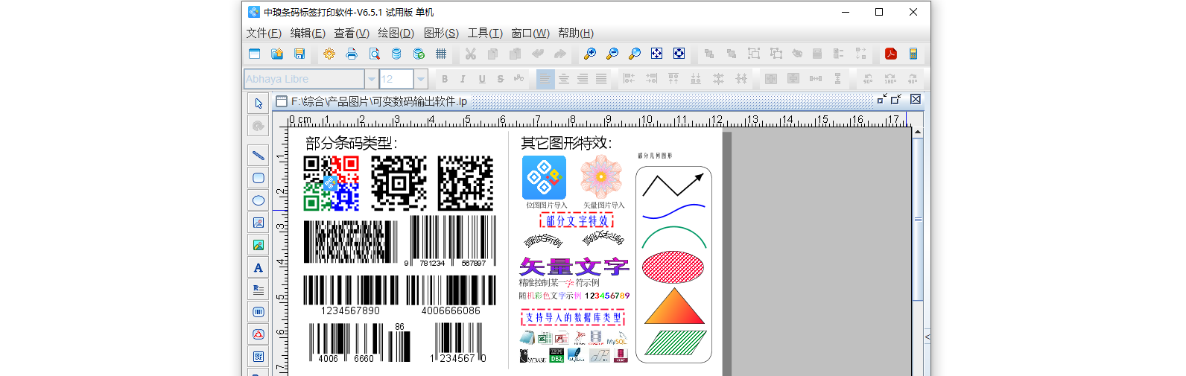Export label as PDF
This screenshot has height=376, width=1186.
coord(890,54)
